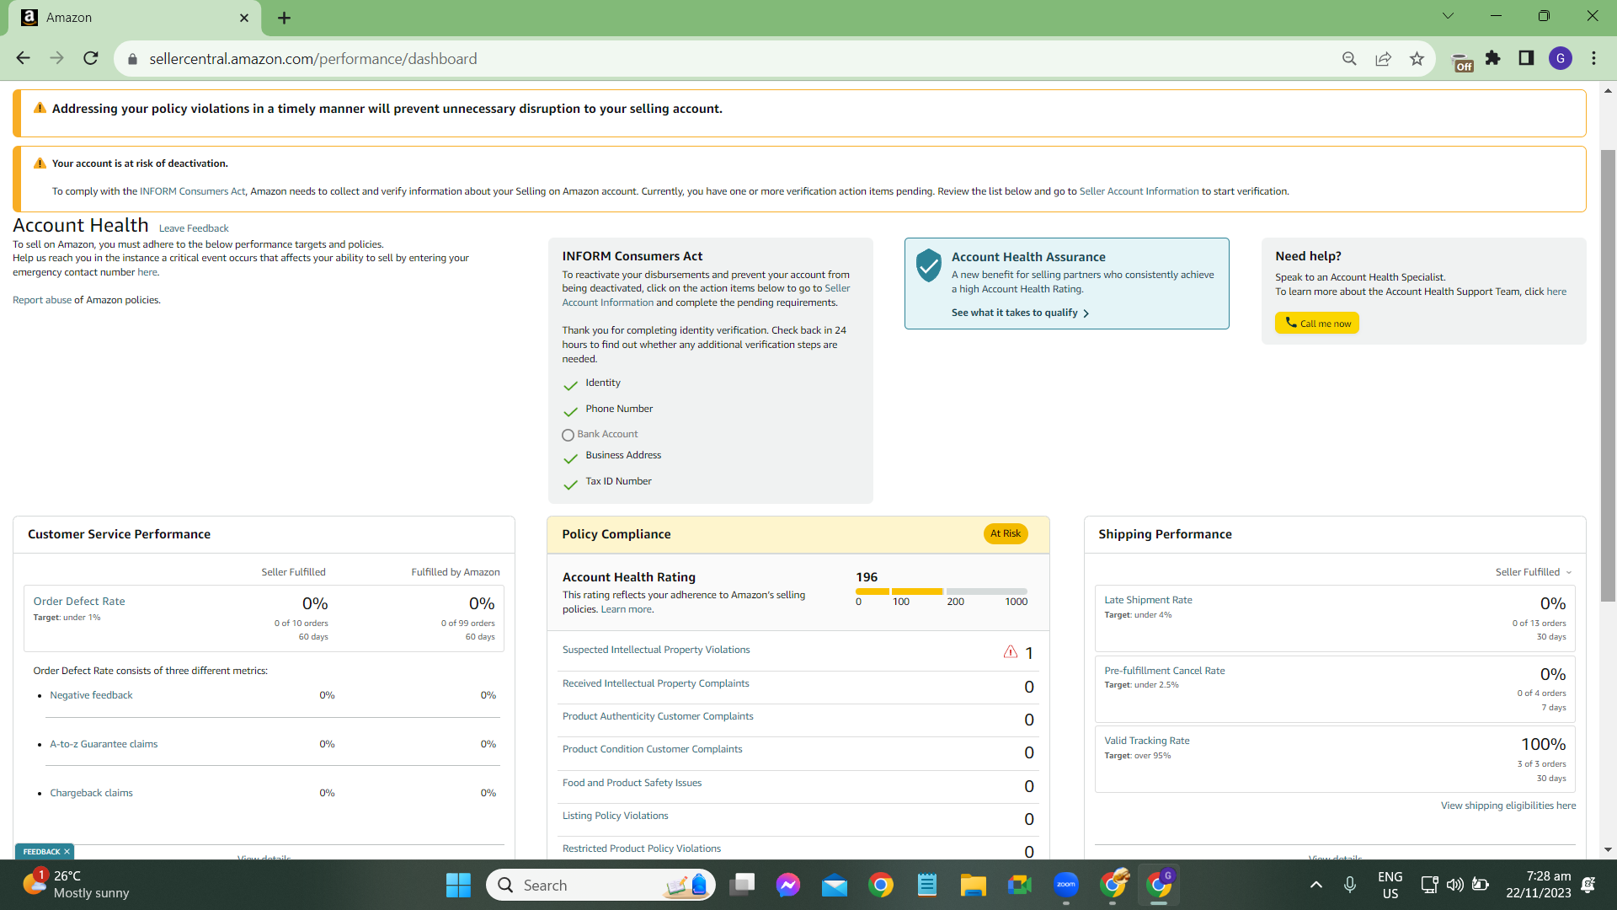Screen dimensions: 1617x910
Task: Open the Task View taskbar icon
Action: click(x=742, y=885)
